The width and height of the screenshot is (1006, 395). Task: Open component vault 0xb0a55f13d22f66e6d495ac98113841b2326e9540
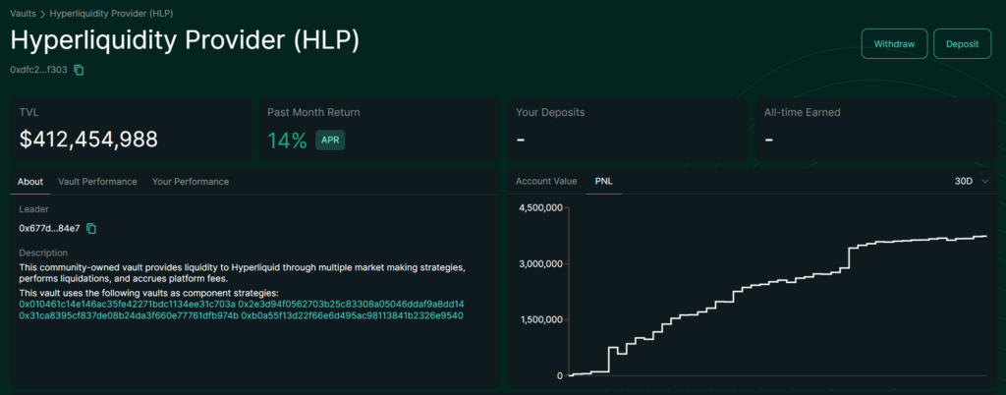[353, 316]
